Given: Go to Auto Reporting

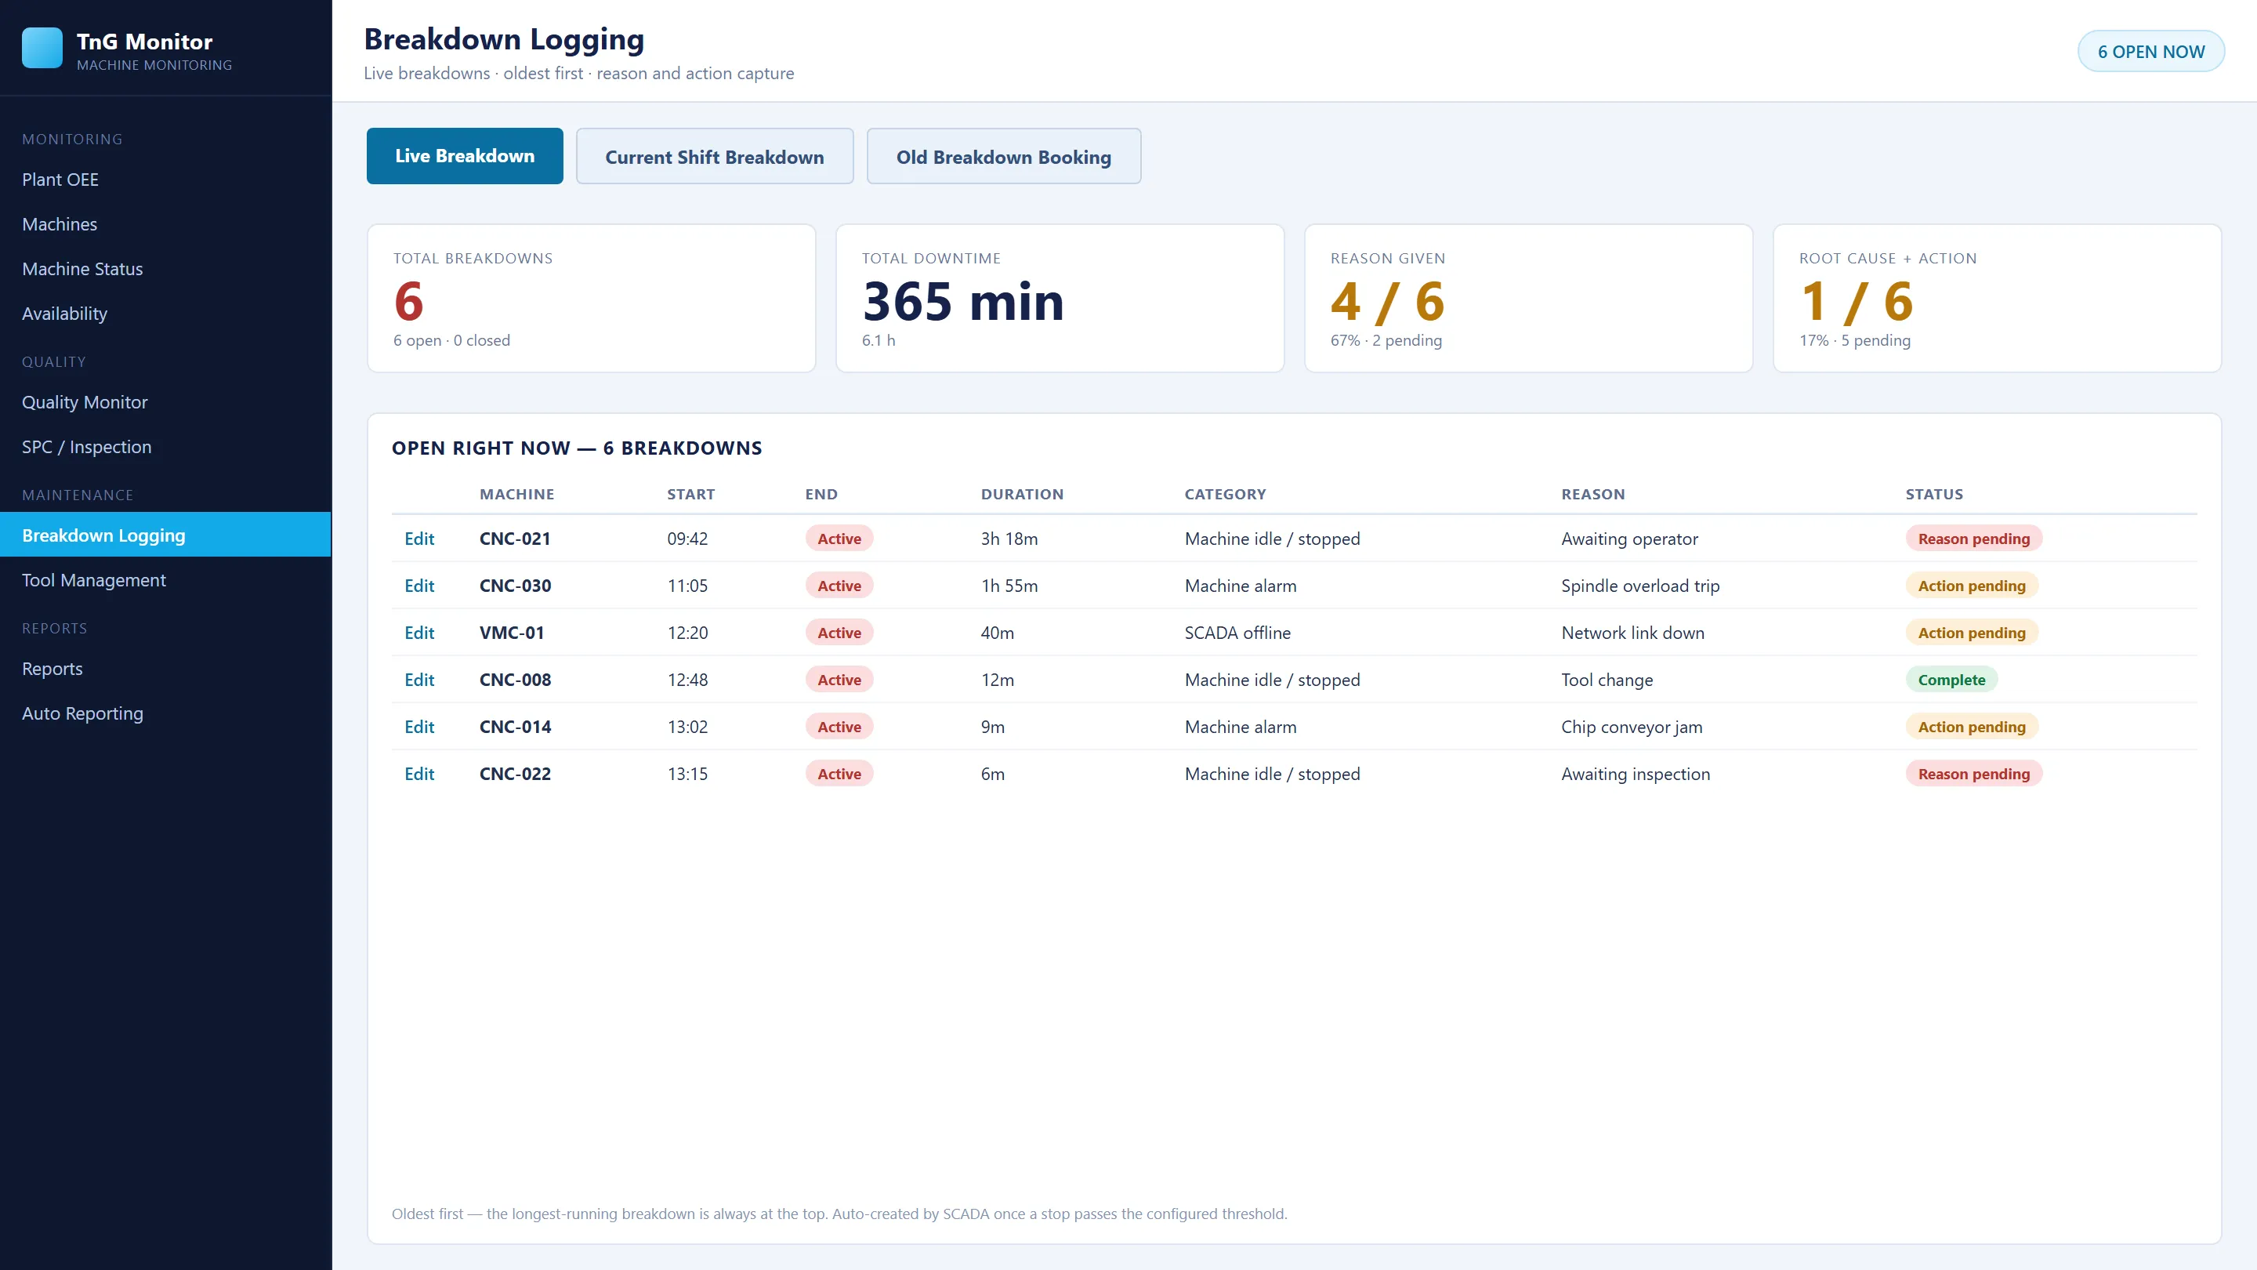Looking at the screenshot, I should (165, 713).
